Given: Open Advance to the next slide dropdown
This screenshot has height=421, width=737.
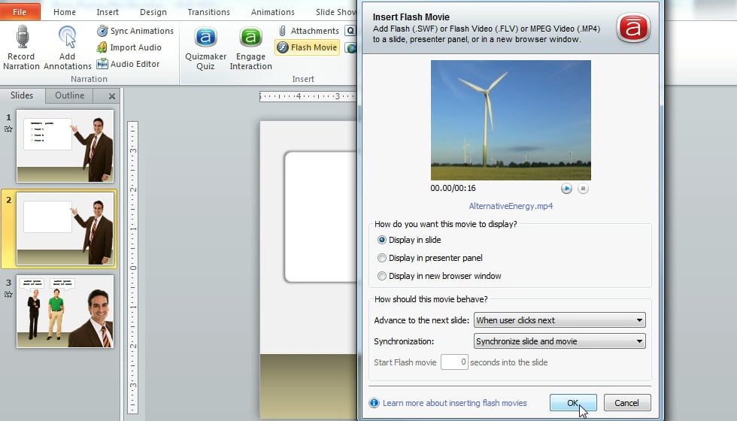Looking at the screenshot, I should [x=560, y=320].
